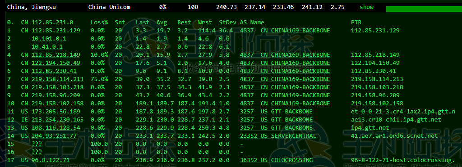Click the unknown ??? entry on hop 15
The height and width of the screenshot is (167, 462).
37,144
